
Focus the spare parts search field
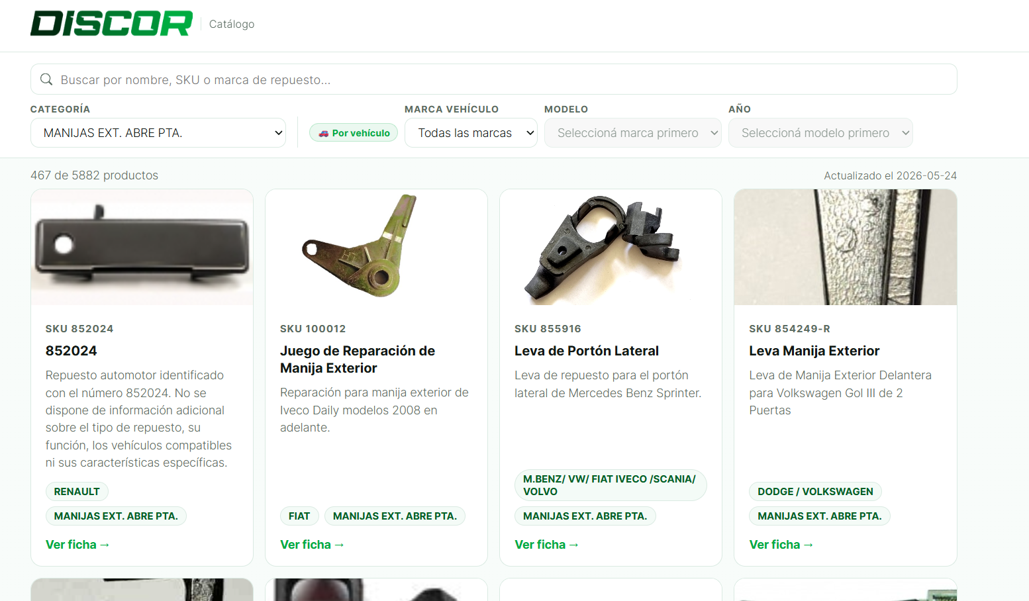pyautogui.click(x=493, y=79)
